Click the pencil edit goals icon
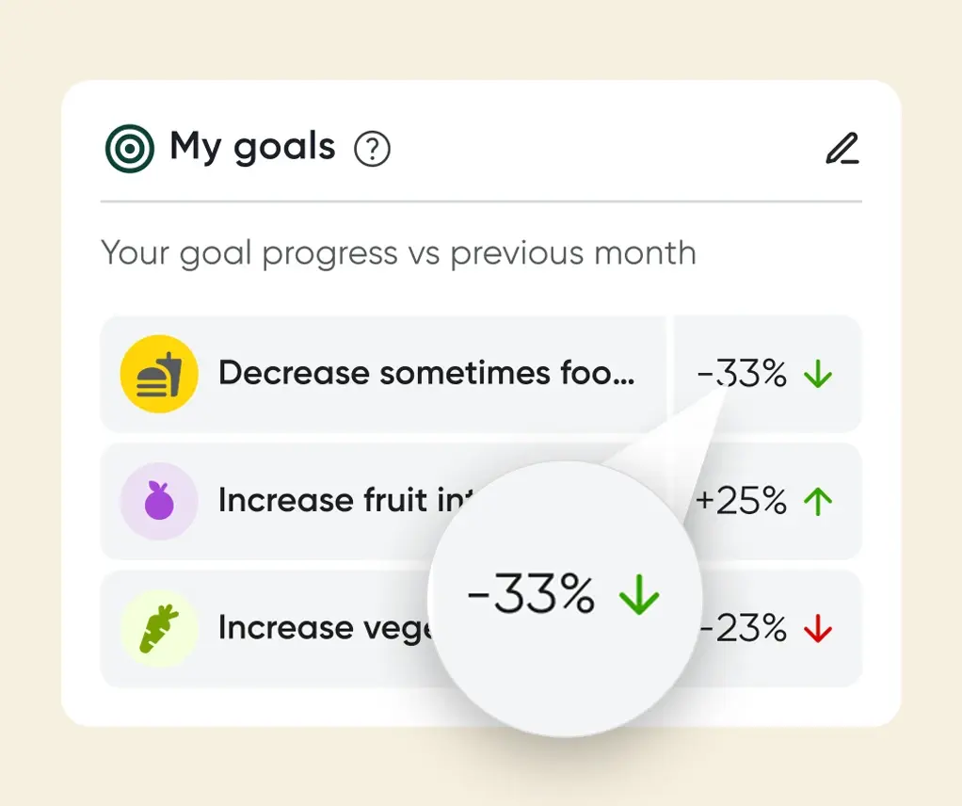 (842, 149)
